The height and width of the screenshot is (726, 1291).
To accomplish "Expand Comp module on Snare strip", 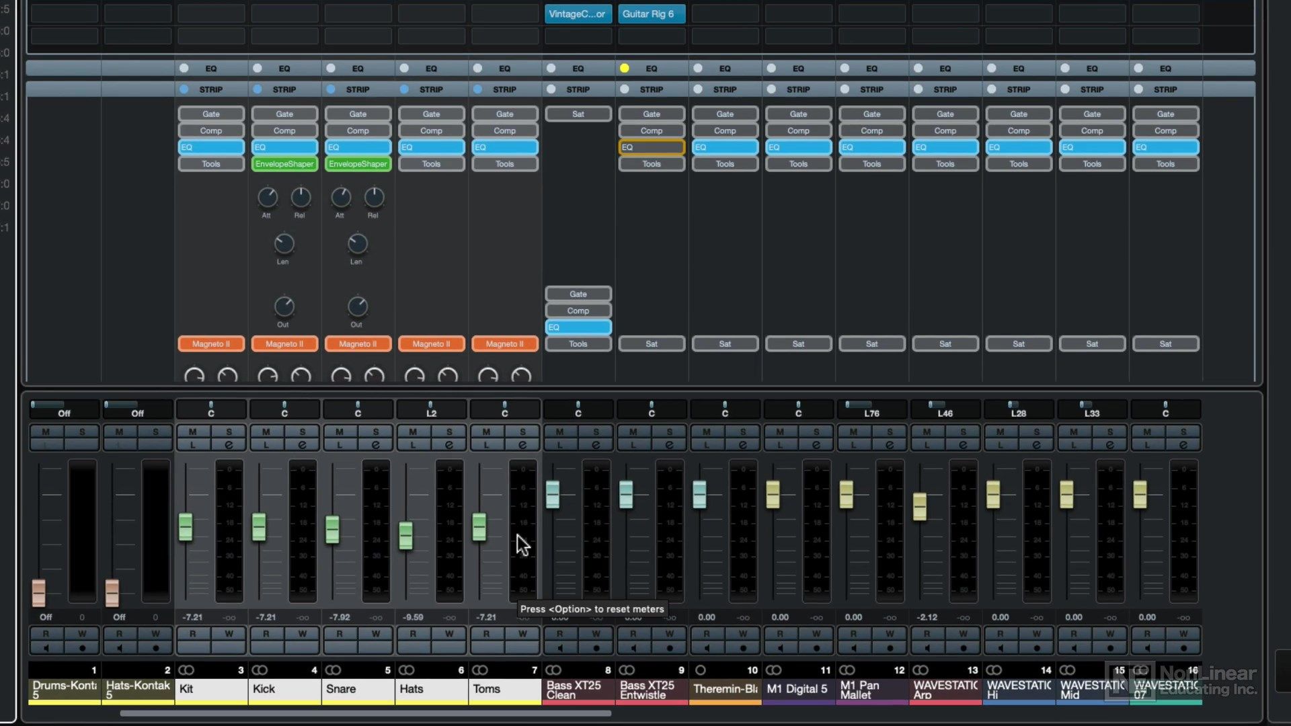I will click(x=358, y=130).
